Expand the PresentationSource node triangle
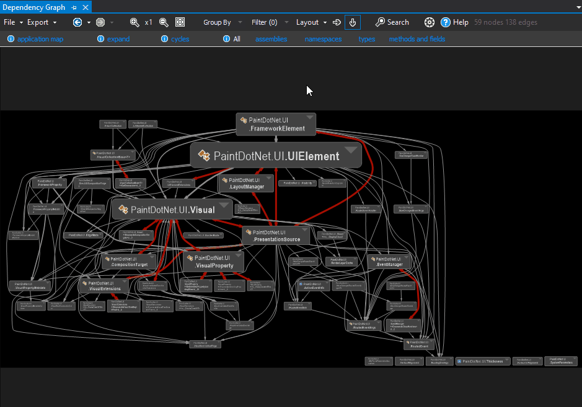582x407 pixels. coord(304,230)
